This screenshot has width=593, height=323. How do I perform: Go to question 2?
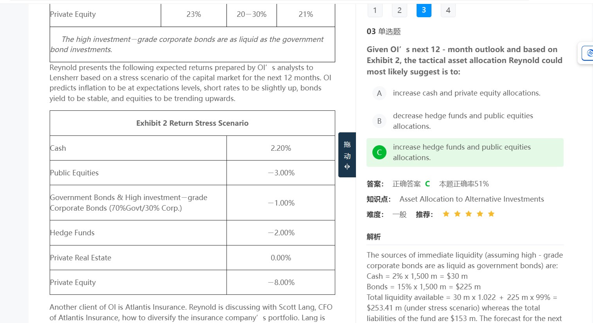[x=399, y=11]
